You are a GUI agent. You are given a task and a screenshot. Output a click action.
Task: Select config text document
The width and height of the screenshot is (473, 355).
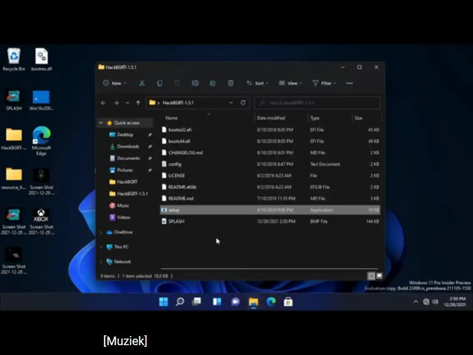click(x=270, y=164)
